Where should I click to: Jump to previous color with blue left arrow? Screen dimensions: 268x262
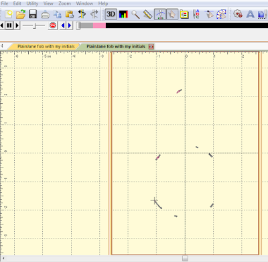pyautogui.click(x=63, y=25)
